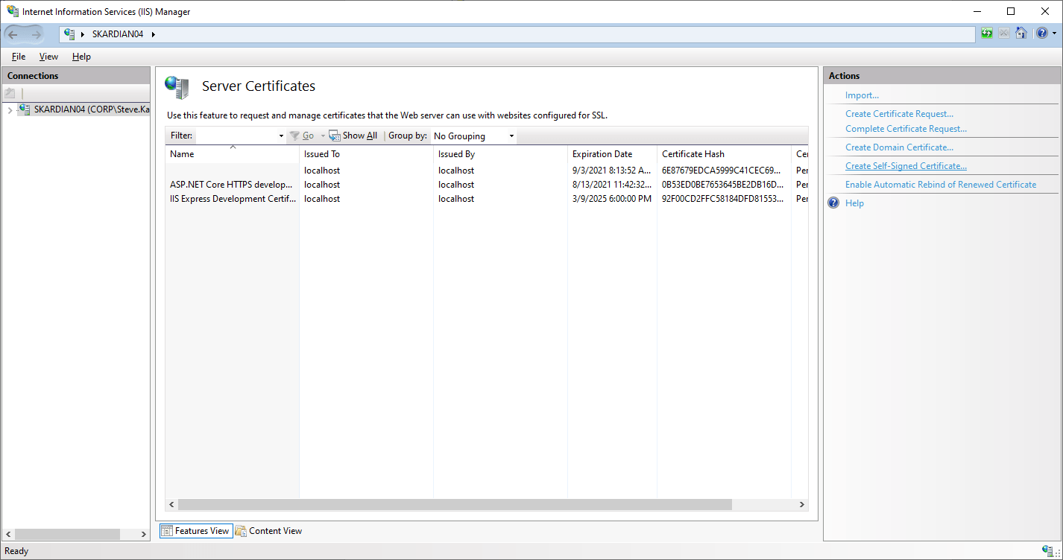Click arrow before SKARDIAN04 in address bar
The width and height of the screenshot is (1063, 560).
[x=83, y=34]
